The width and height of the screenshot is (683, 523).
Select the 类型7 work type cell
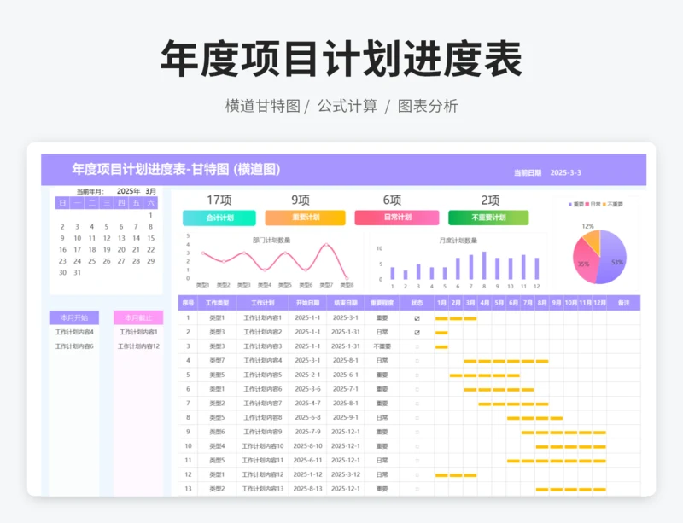[x=217, y=361]
